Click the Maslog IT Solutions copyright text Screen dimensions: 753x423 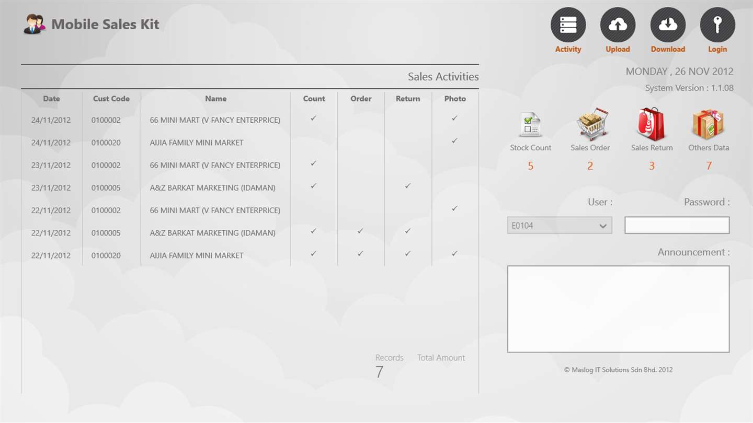coord(618,370)
